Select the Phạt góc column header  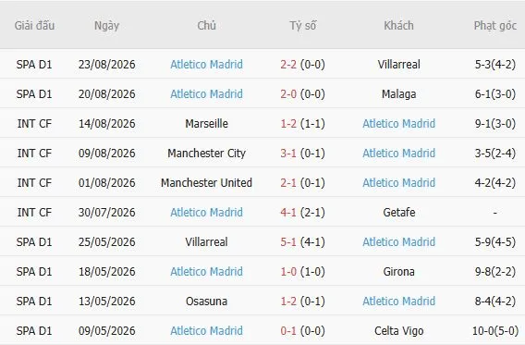point(495,26)
